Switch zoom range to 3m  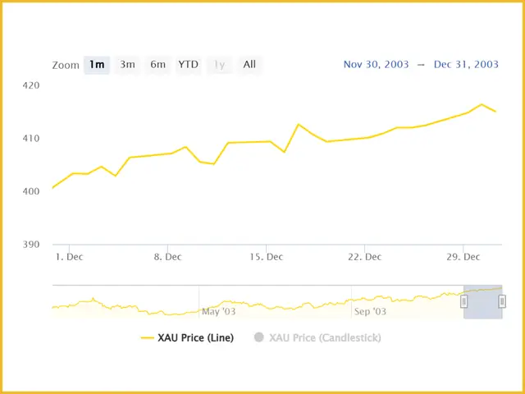[128, 65]
